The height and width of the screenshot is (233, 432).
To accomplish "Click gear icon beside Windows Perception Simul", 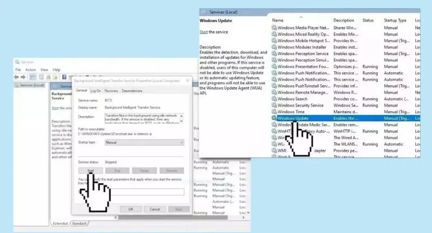I will click(274, 60).
